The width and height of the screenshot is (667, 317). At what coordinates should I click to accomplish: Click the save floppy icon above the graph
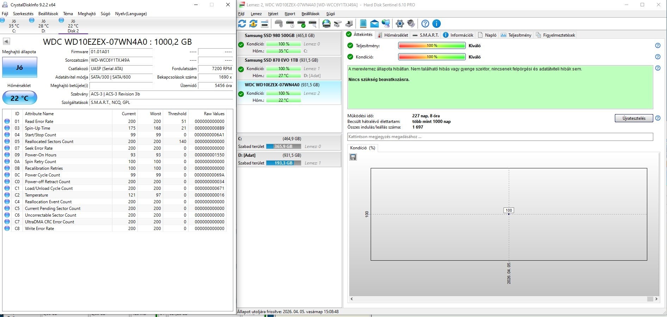[x=353, y=157]
